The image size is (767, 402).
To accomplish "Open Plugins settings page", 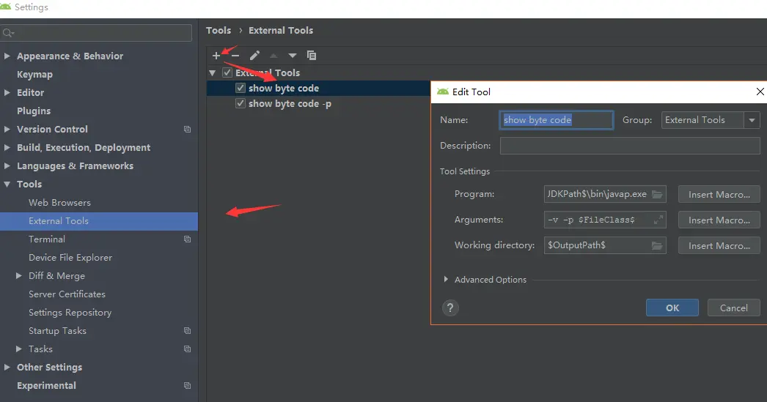I will tap(34, 111).
